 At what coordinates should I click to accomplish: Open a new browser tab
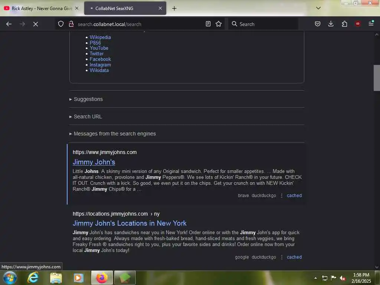pos(174,9)
